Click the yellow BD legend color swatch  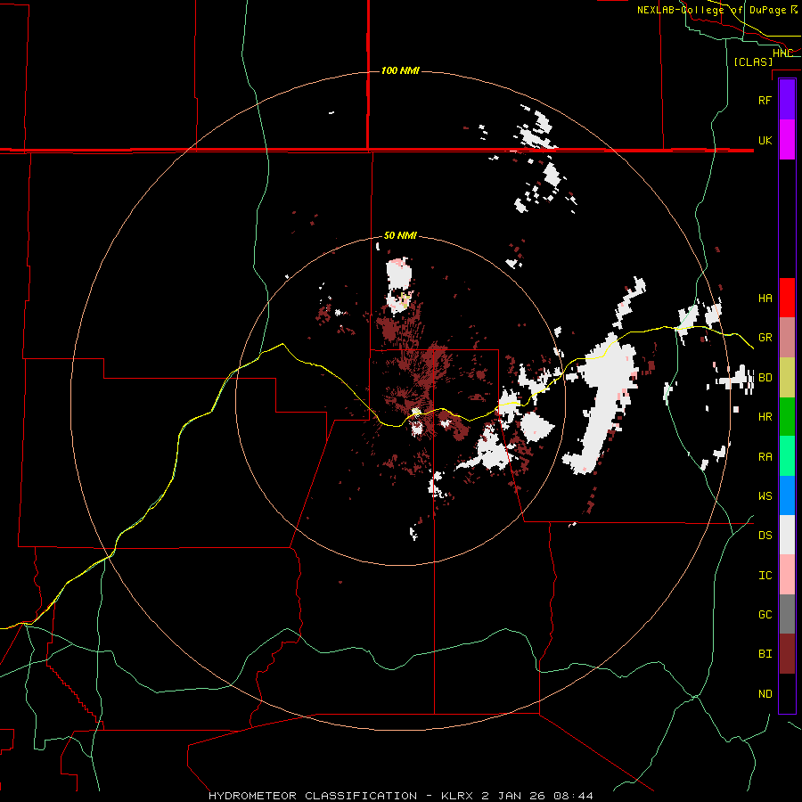point(787,378)
